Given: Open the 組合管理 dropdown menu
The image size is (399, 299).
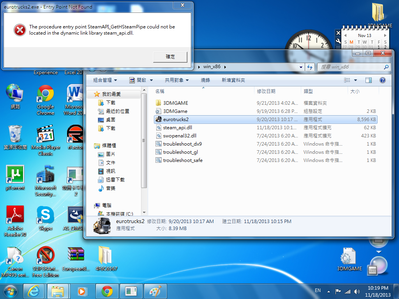Looking at the screenshot, I should coord(105,80).
